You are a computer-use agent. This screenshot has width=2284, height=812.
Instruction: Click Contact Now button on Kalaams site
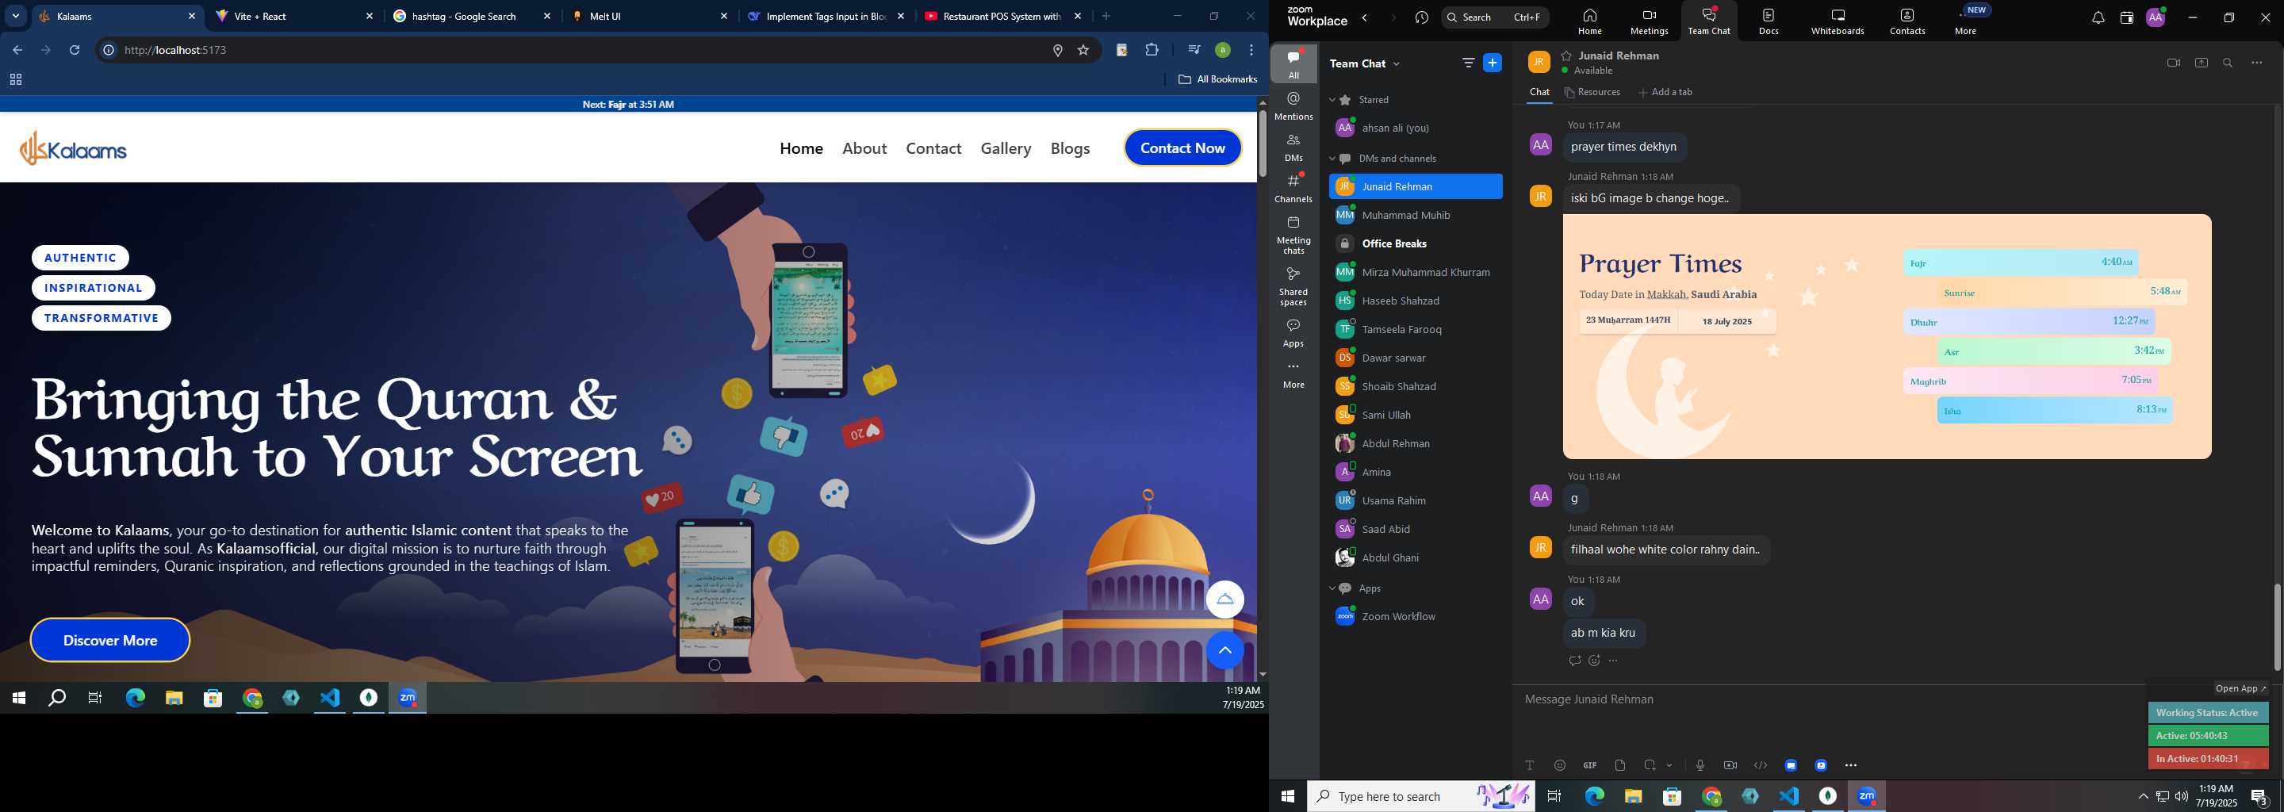(x=1182, y=148)
